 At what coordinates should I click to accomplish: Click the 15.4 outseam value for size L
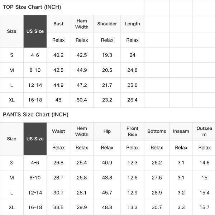(x=204, y=193)
